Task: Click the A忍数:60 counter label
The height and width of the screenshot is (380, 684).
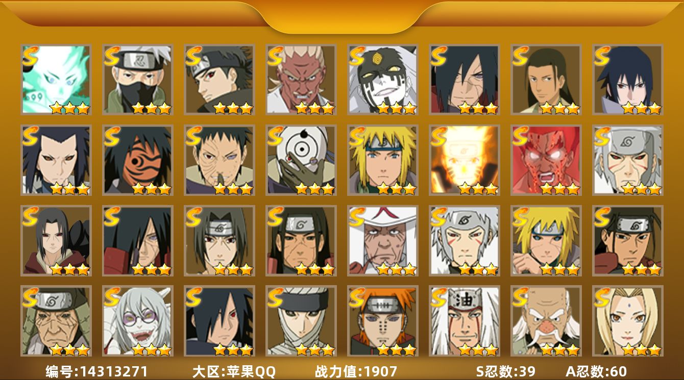Action: [x=596, y=371]
